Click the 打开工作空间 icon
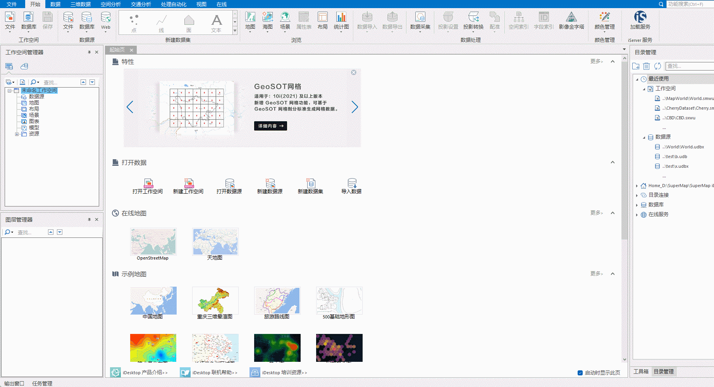 [x=148, y=183]
